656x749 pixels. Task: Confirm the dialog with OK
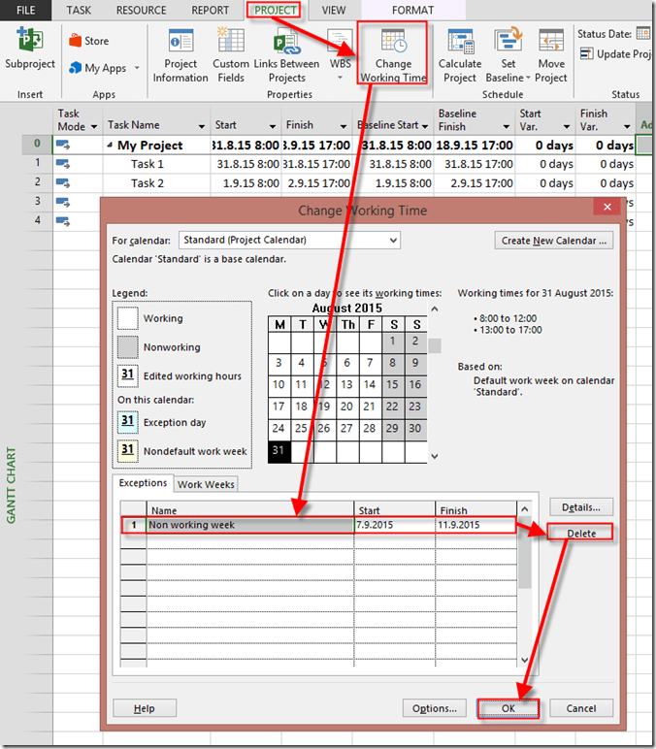coord(508,708)
